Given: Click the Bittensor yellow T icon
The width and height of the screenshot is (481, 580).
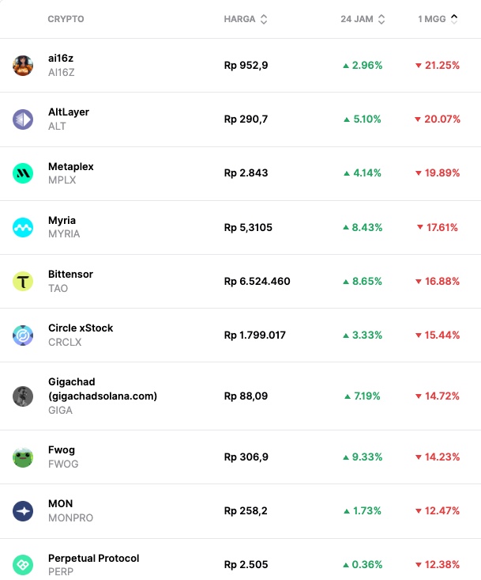Looking at the screenshot, I should click(x=23, y=281).
